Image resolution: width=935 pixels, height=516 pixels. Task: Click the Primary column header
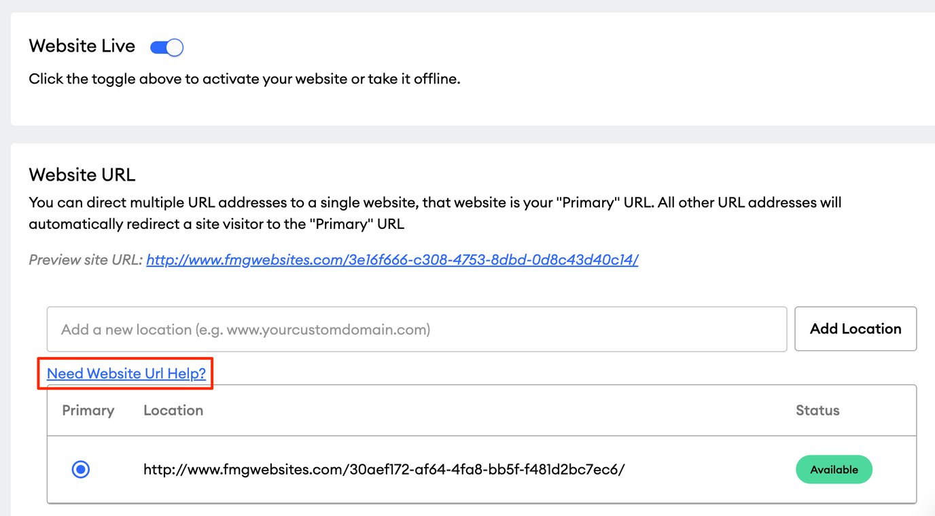coord(88,411)
